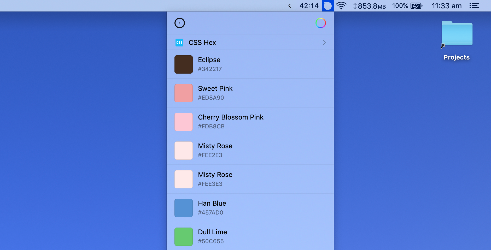Expand hidden menu bar items left arrow
Image resolution: width=491 pixels, height=250 pixels.
pos(290,6)
